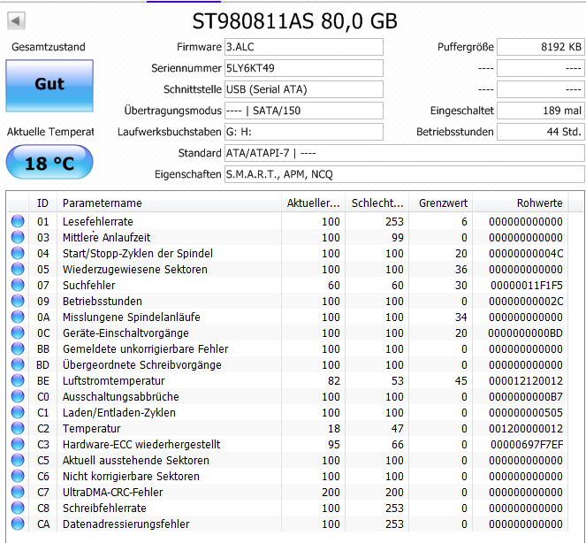586x543 pixels.
Task: Click raw value 00000011F1F5
Action: tap(527, 286)
